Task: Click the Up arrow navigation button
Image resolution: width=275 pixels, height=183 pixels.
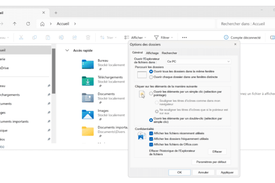Action: (x=15, y=23)
